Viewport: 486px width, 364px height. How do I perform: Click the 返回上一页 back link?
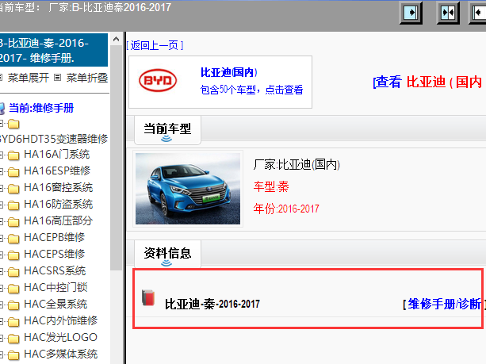click(155, 45)
